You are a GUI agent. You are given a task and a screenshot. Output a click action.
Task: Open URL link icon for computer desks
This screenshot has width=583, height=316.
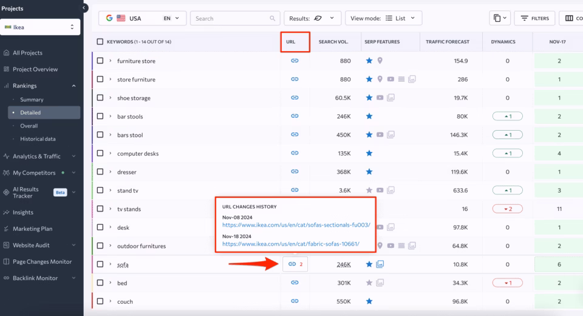point(295,153)
